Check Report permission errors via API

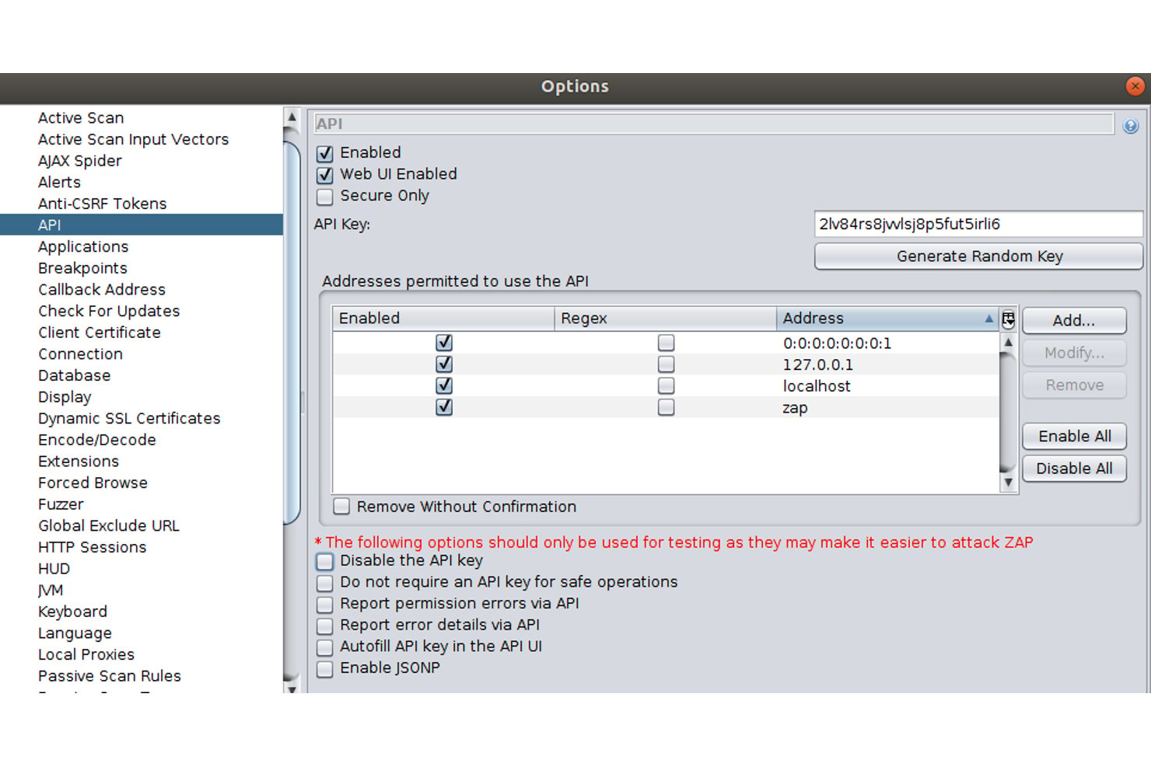pyautogui.click(x=325, y=604)
